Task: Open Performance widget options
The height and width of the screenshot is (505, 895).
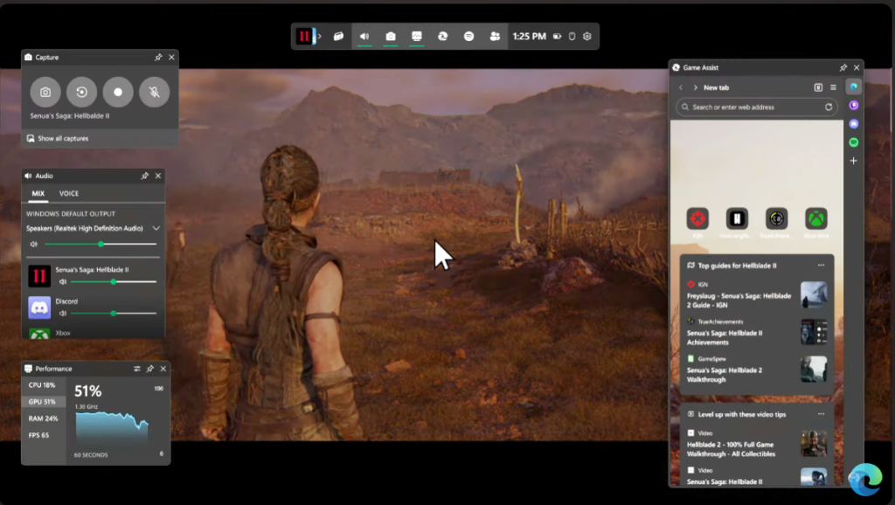Action: (x=137, y=369)
